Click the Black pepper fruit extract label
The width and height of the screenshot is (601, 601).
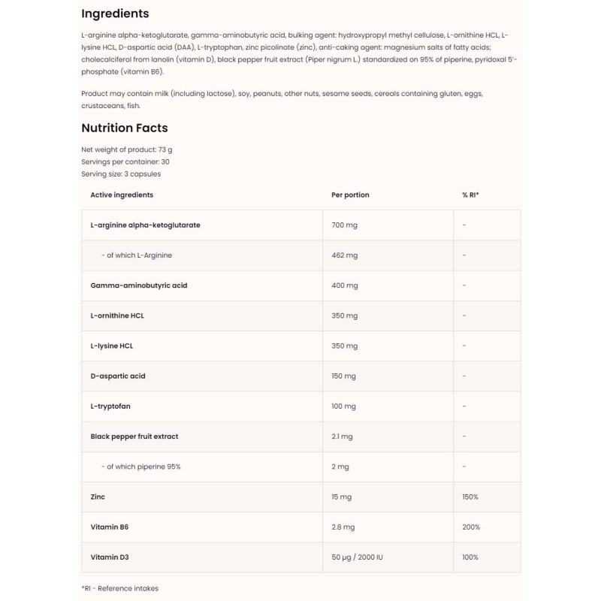click(x=134, y=436)
